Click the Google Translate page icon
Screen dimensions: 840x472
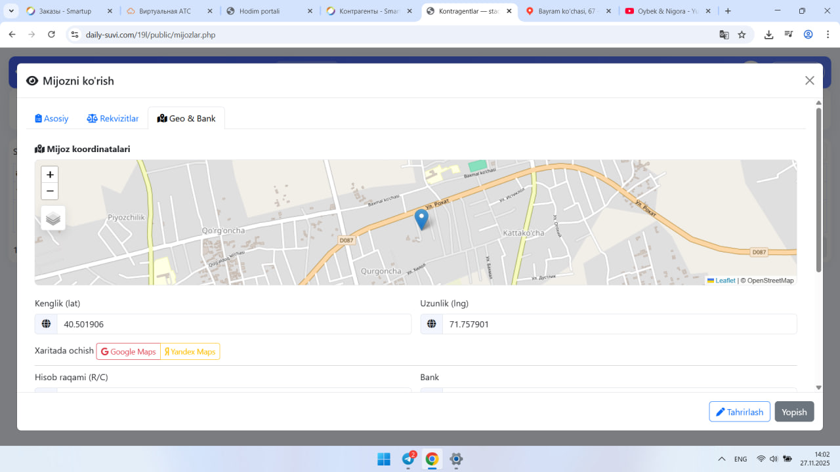click(x=724, y=35)
